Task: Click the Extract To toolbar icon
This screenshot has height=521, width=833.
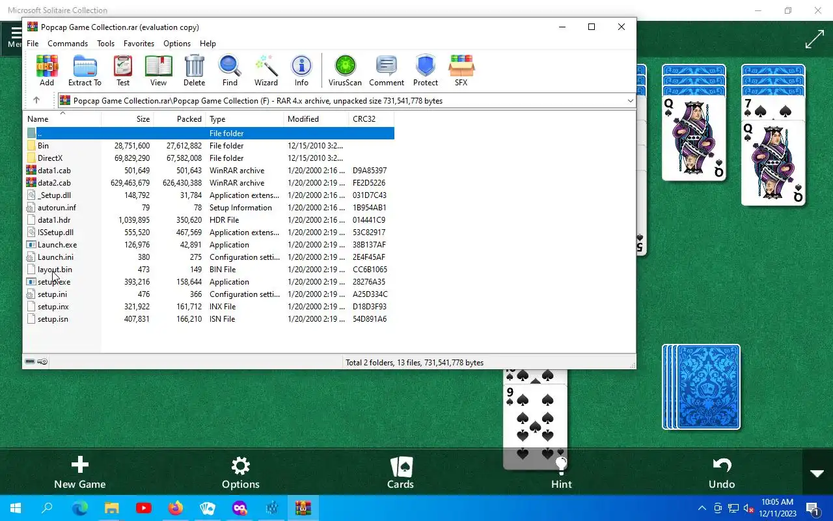Action: [85, 70]
